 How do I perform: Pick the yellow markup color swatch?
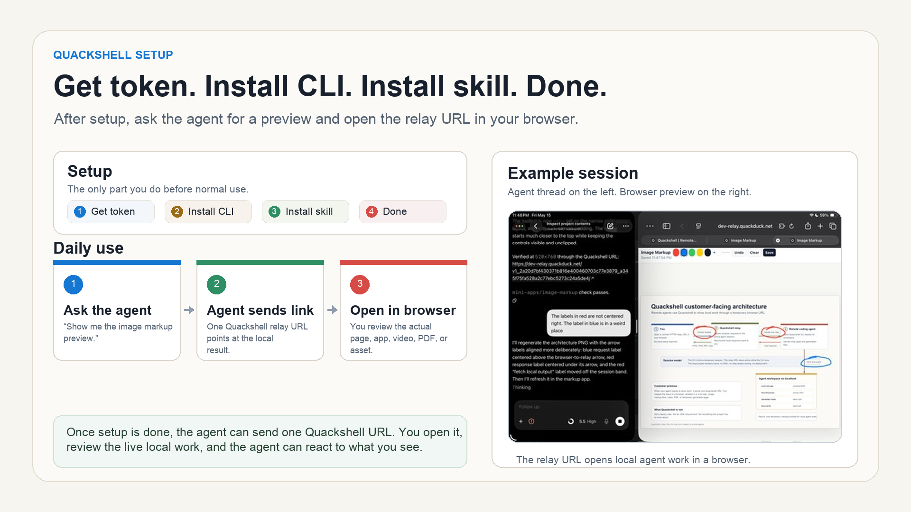(x=700, y=253)
